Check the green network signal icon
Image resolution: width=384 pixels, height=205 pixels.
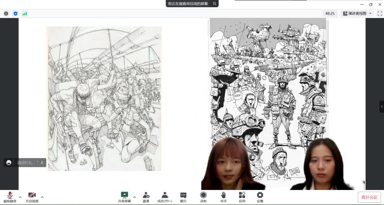tap(25, 14)
